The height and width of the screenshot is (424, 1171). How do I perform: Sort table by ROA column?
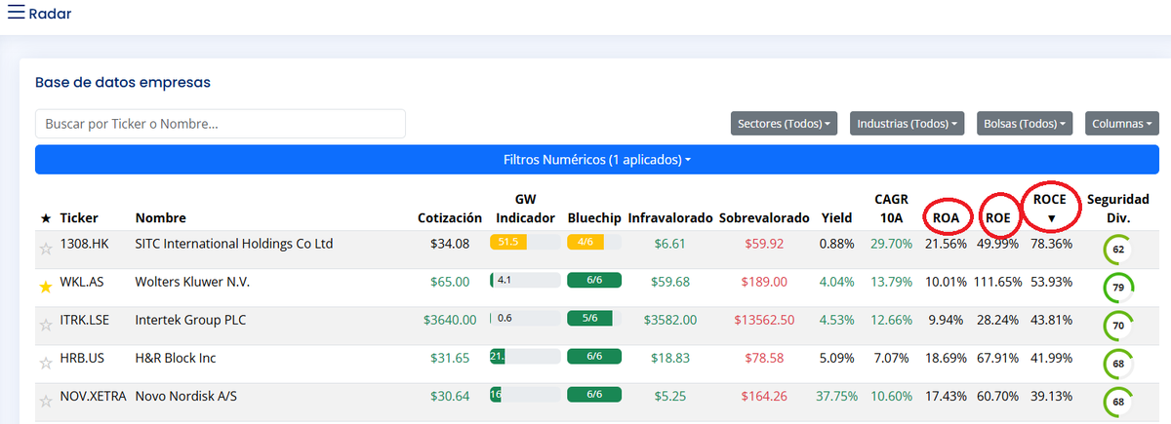947,218
